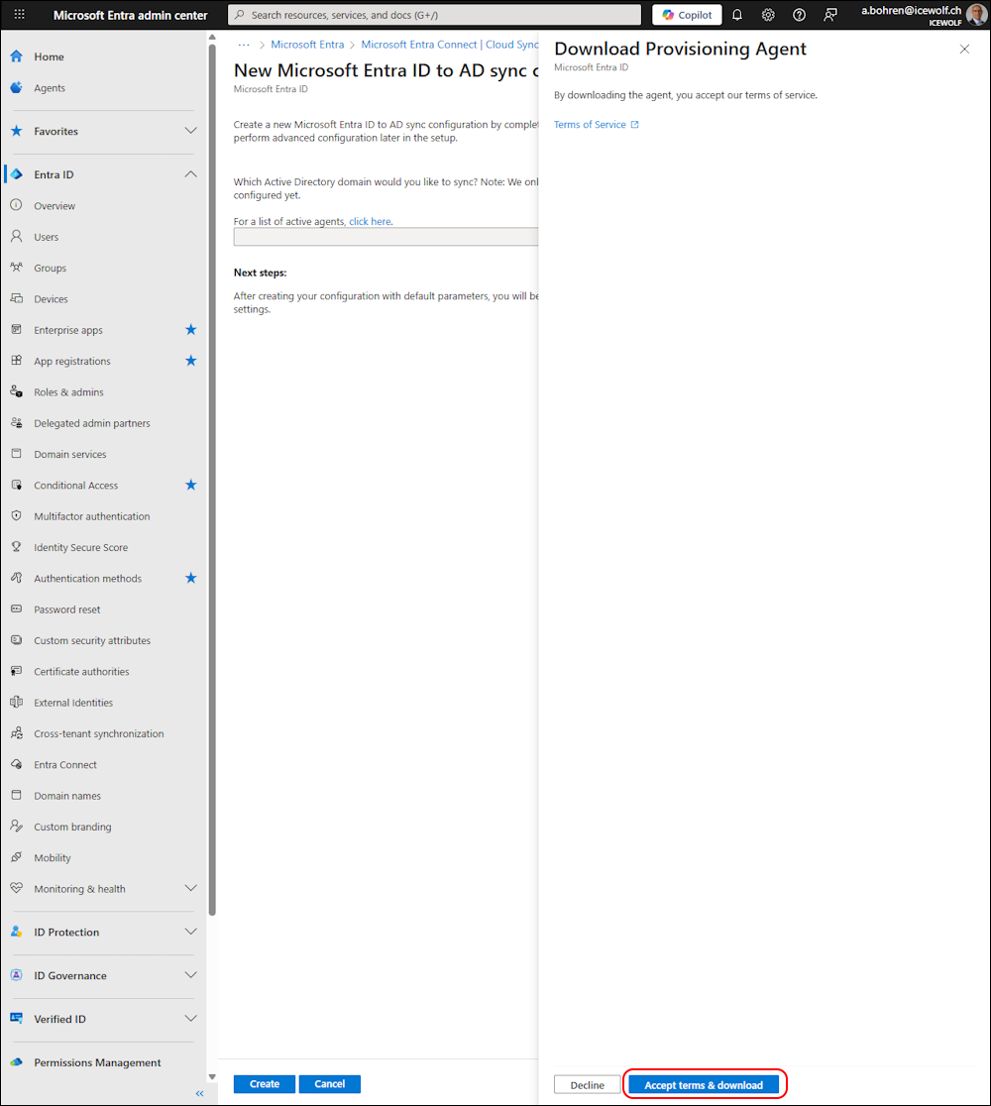Click the user account avatar
The width and height of the screenshot is (991, 1106).
976,15
